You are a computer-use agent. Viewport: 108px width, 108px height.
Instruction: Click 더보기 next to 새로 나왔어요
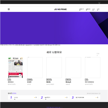[x=98, y=55]
